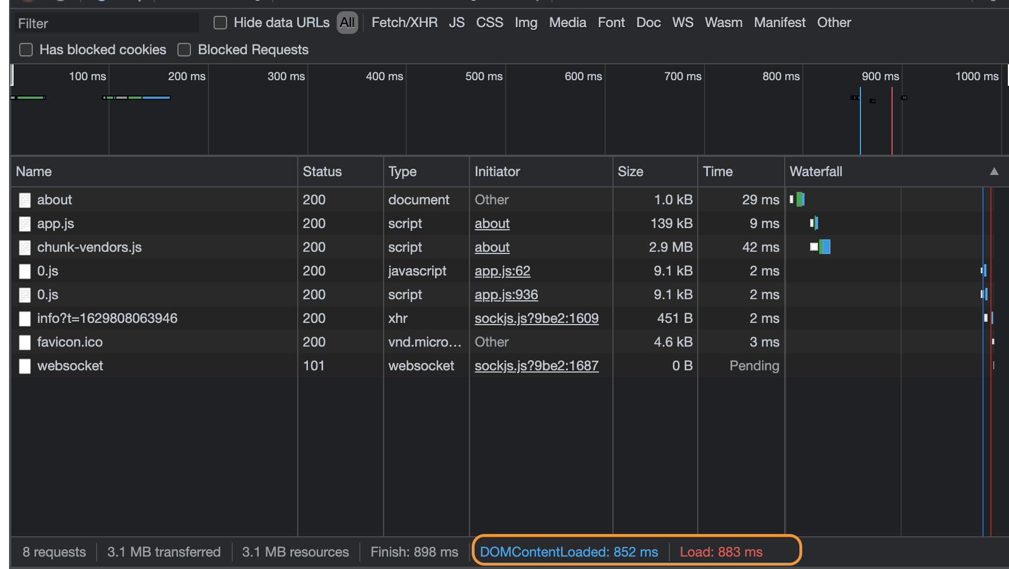The width and height of the screenshot is (1009, 569).
Task: Open the about initiator link for app.js
Action: click(492, 224)
